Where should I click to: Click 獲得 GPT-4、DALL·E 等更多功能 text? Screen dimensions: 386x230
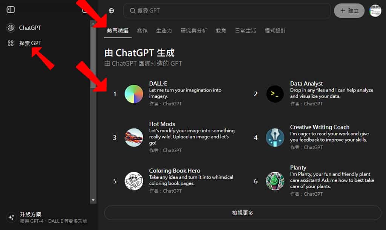click(x=54, y=221)
